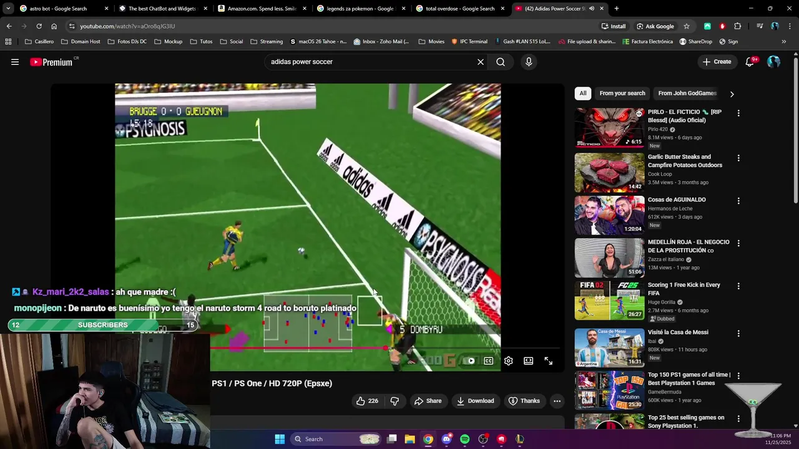Image resolution: width=799 pixels, height=449 pixels.
Task: Open Windows Start menu
Action: tap(280, 439)
